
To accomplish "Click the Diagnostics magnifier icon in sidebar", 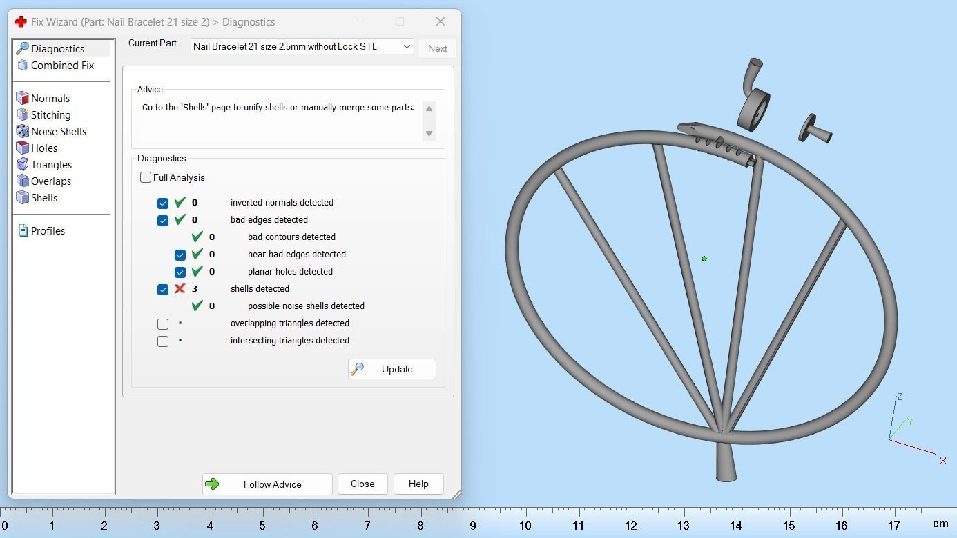I will tap(22, 48).
